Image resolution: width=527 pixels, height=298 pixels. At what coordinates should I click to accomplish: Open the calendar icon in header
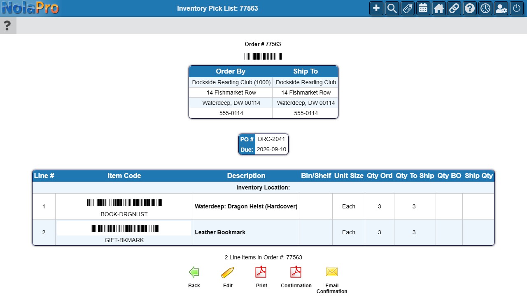423,8
